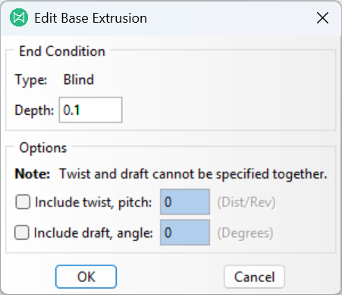Click the (Degrees) unit label
Viewport: 342px width, 295px height.
click(246, 233)
